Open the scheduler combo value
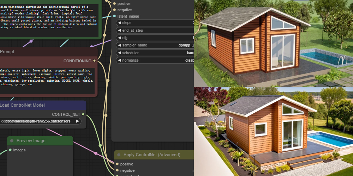Image resolution: width=353 pixels, height=176 pixels. coord(190,53)
